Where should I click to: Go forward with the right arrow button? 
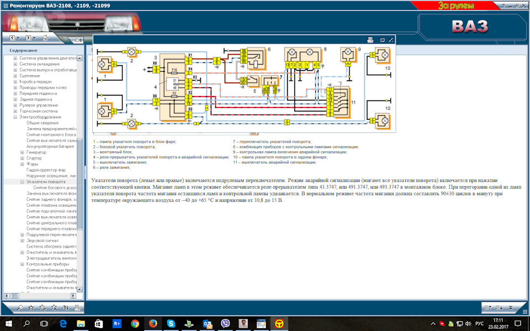coord(28,38)
